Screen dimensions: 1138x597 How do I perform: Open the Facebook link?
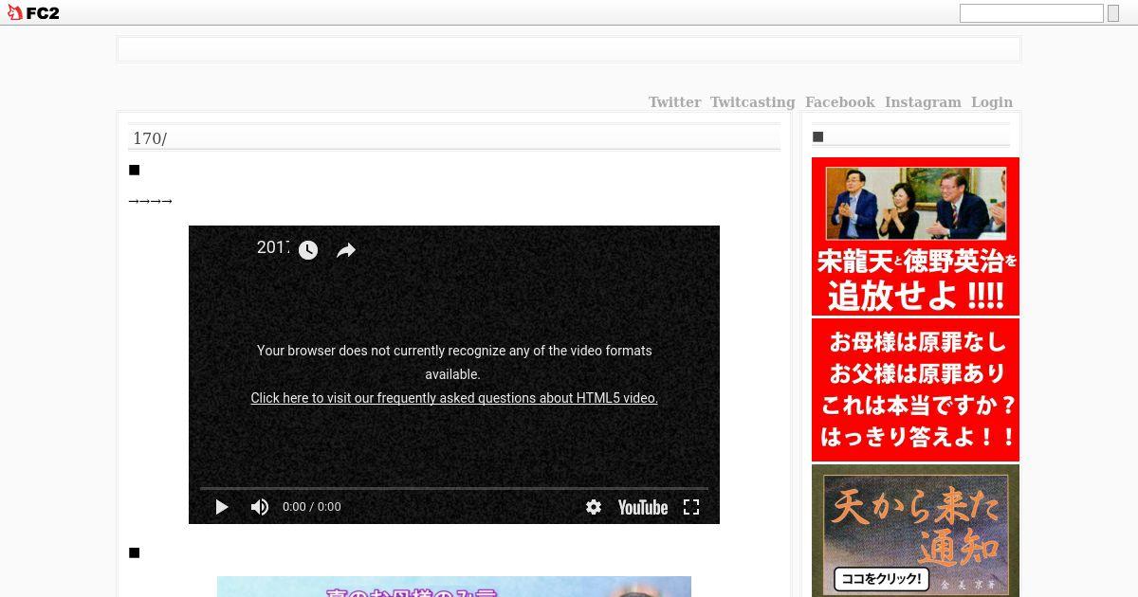(839, 102)
